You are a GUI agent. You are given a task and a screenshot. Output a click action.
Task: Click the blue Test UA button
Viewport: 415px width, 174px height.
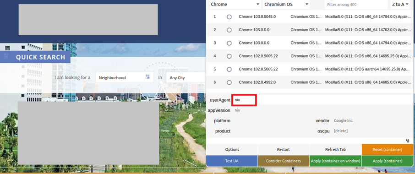click(232, 161)
